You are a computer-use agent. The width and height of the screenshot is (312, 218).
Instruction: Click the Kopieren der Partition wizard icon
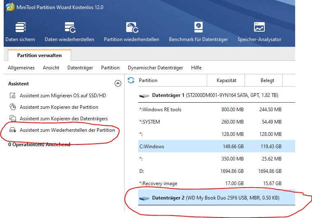coord(13,107)
